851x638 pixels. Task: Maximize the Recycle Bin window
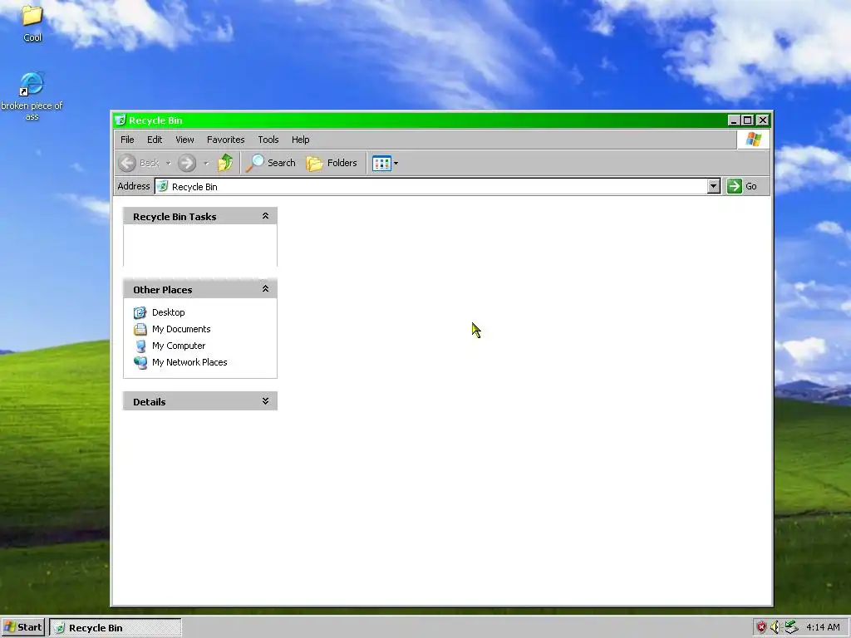click(748, 120)
